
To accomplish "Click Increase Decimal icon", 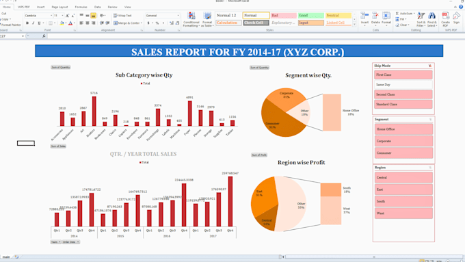I will point(172,23).
